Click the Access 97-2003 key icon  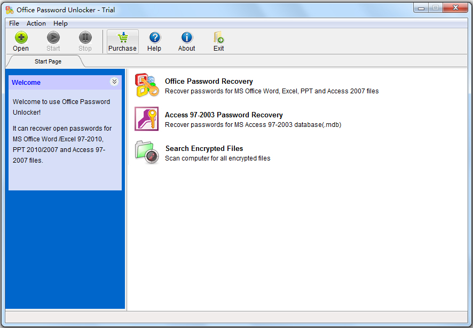point(147,119)
